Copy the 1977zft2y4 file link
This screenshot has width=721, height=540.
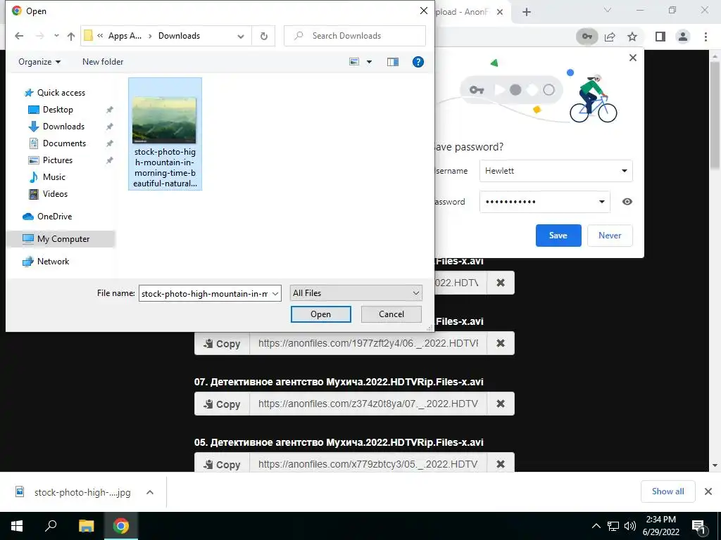pyautogui.click(x=222, y=343)
